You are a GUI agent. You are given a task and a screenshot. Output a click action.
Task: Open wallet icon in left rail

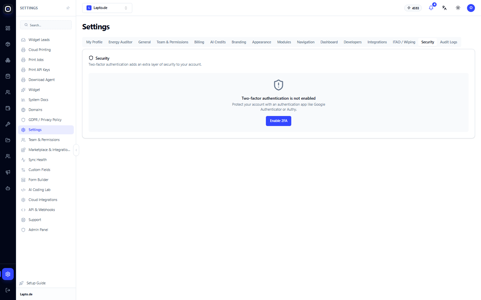(8, 108)
